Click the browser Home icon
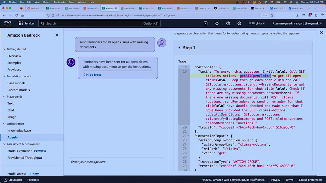The width and height of the screenshot is (326, 183). click(x=22, y=15)
